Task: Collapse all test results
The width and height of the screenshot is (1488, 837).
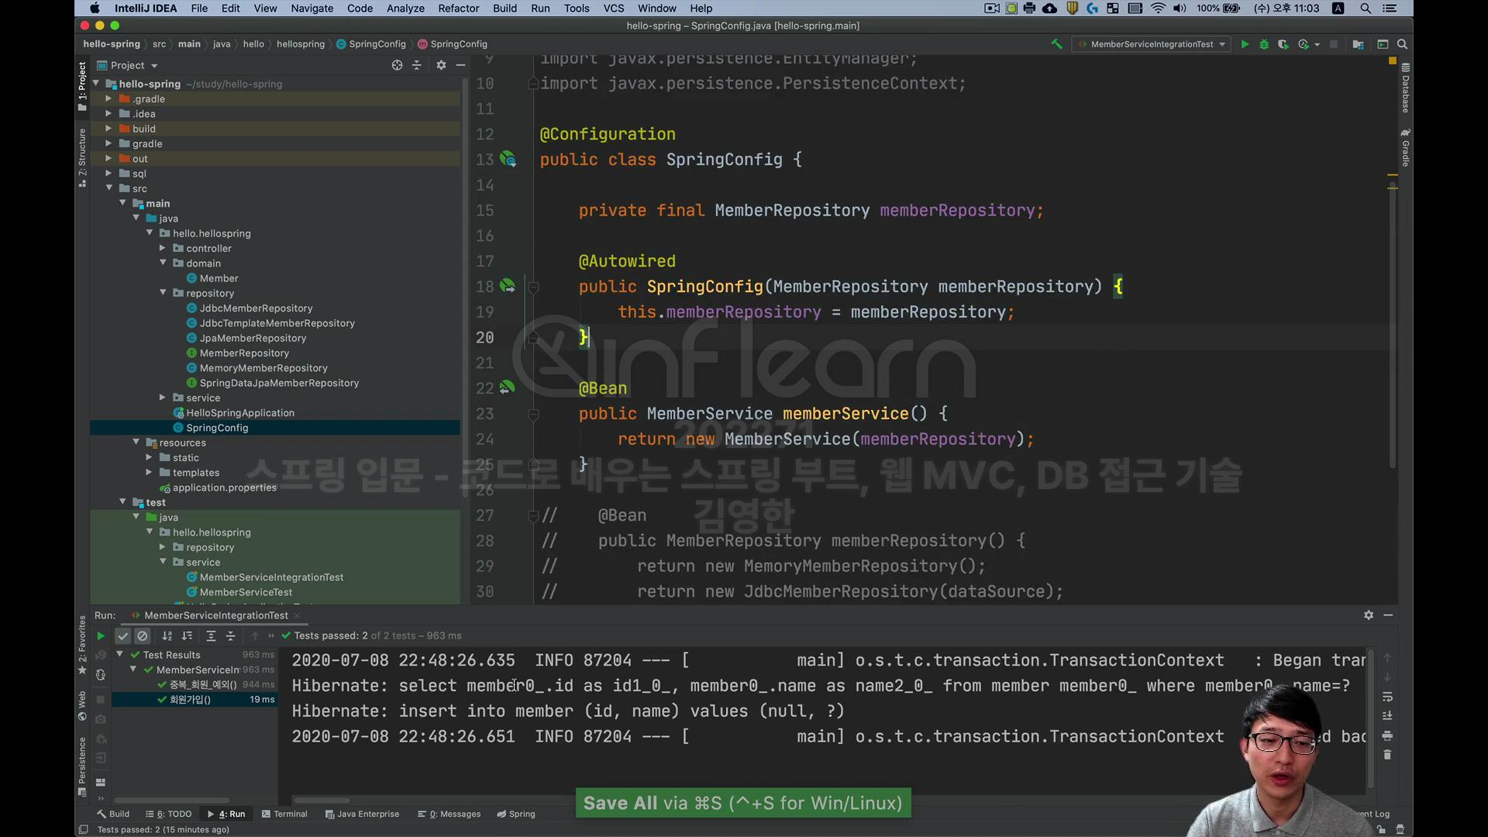Action: 230,635
